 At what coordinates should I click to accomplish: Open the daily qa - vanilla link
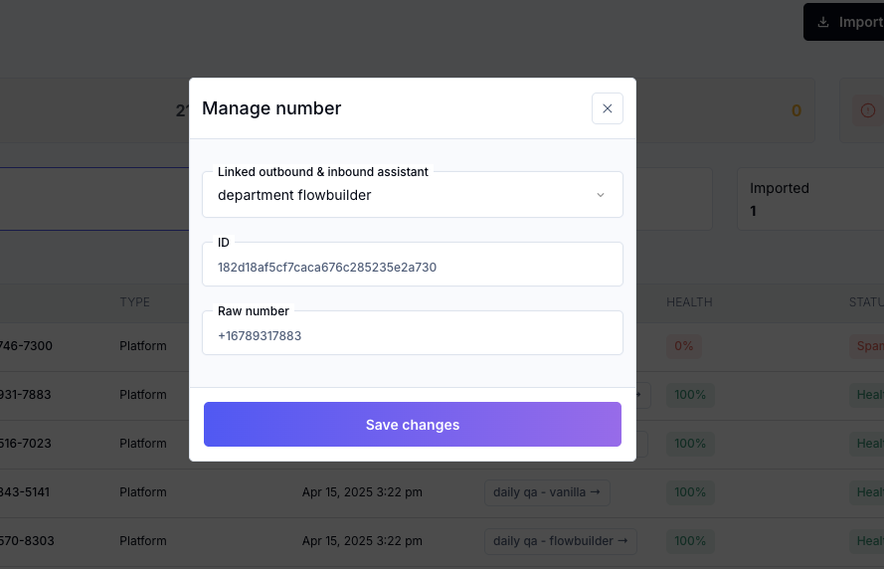pos(547,492)
